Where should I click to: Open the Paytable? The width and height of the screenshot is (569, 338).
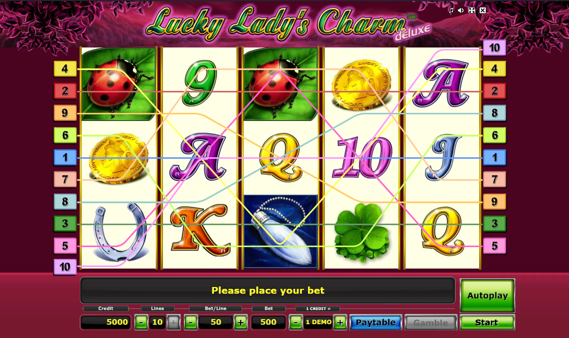coord(375,322)
